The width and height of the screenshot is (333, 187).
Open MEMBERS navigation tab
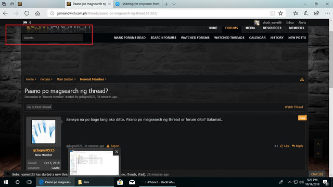click(297, 28)
